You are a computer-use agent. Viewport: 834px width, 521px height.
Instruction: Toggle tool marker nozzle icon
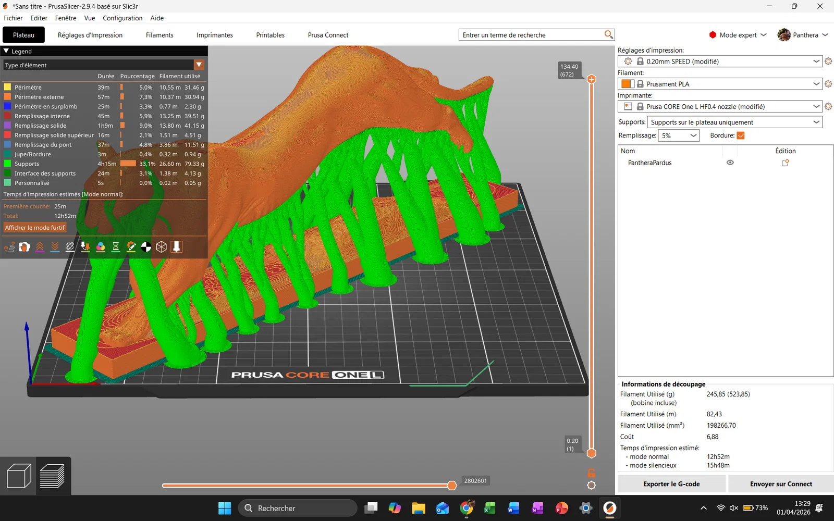(x=177, y=247)
